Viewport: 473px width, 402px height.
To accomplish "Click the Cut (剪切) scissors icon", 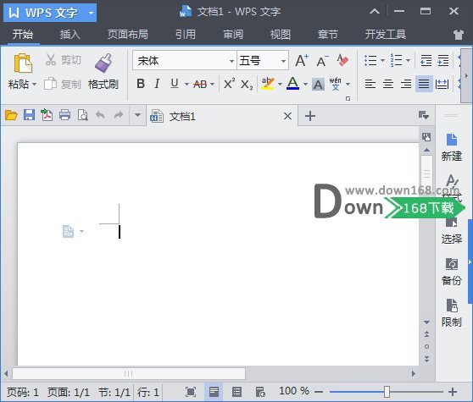I will (50, 59).
